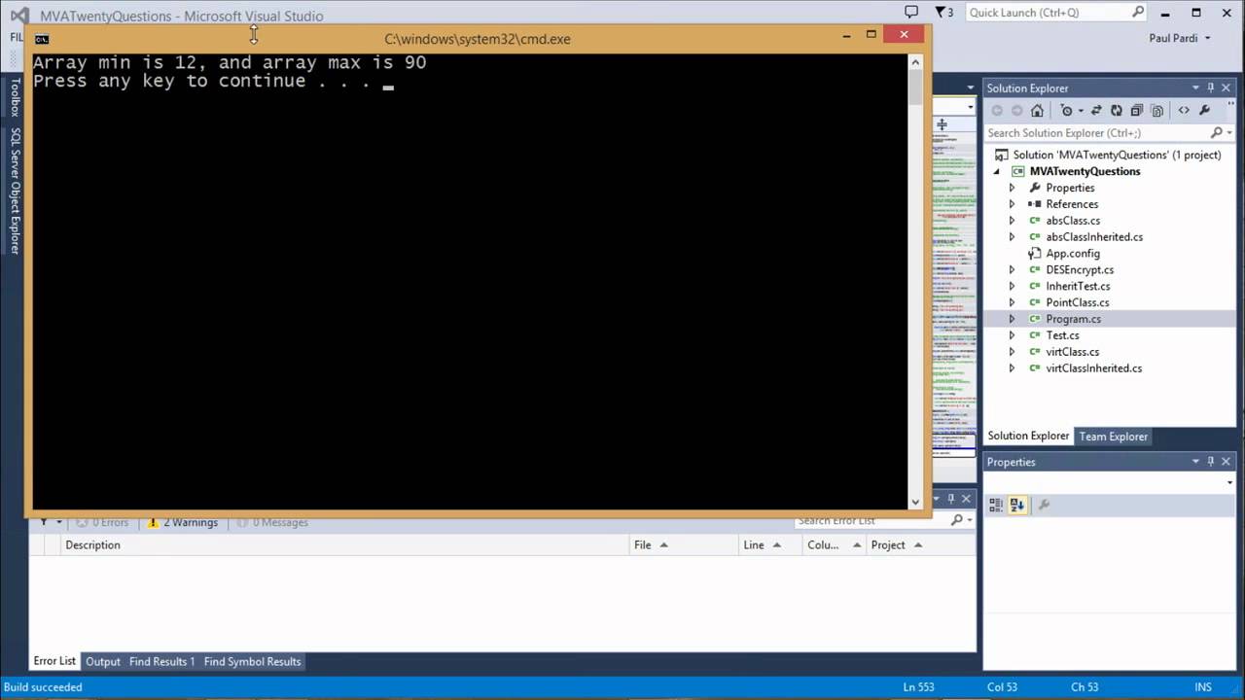Image resolution: width=1245 pixels, height=700 pixels.
Task: Click the Error List search magnifier icon
Action: coord(956,520)
